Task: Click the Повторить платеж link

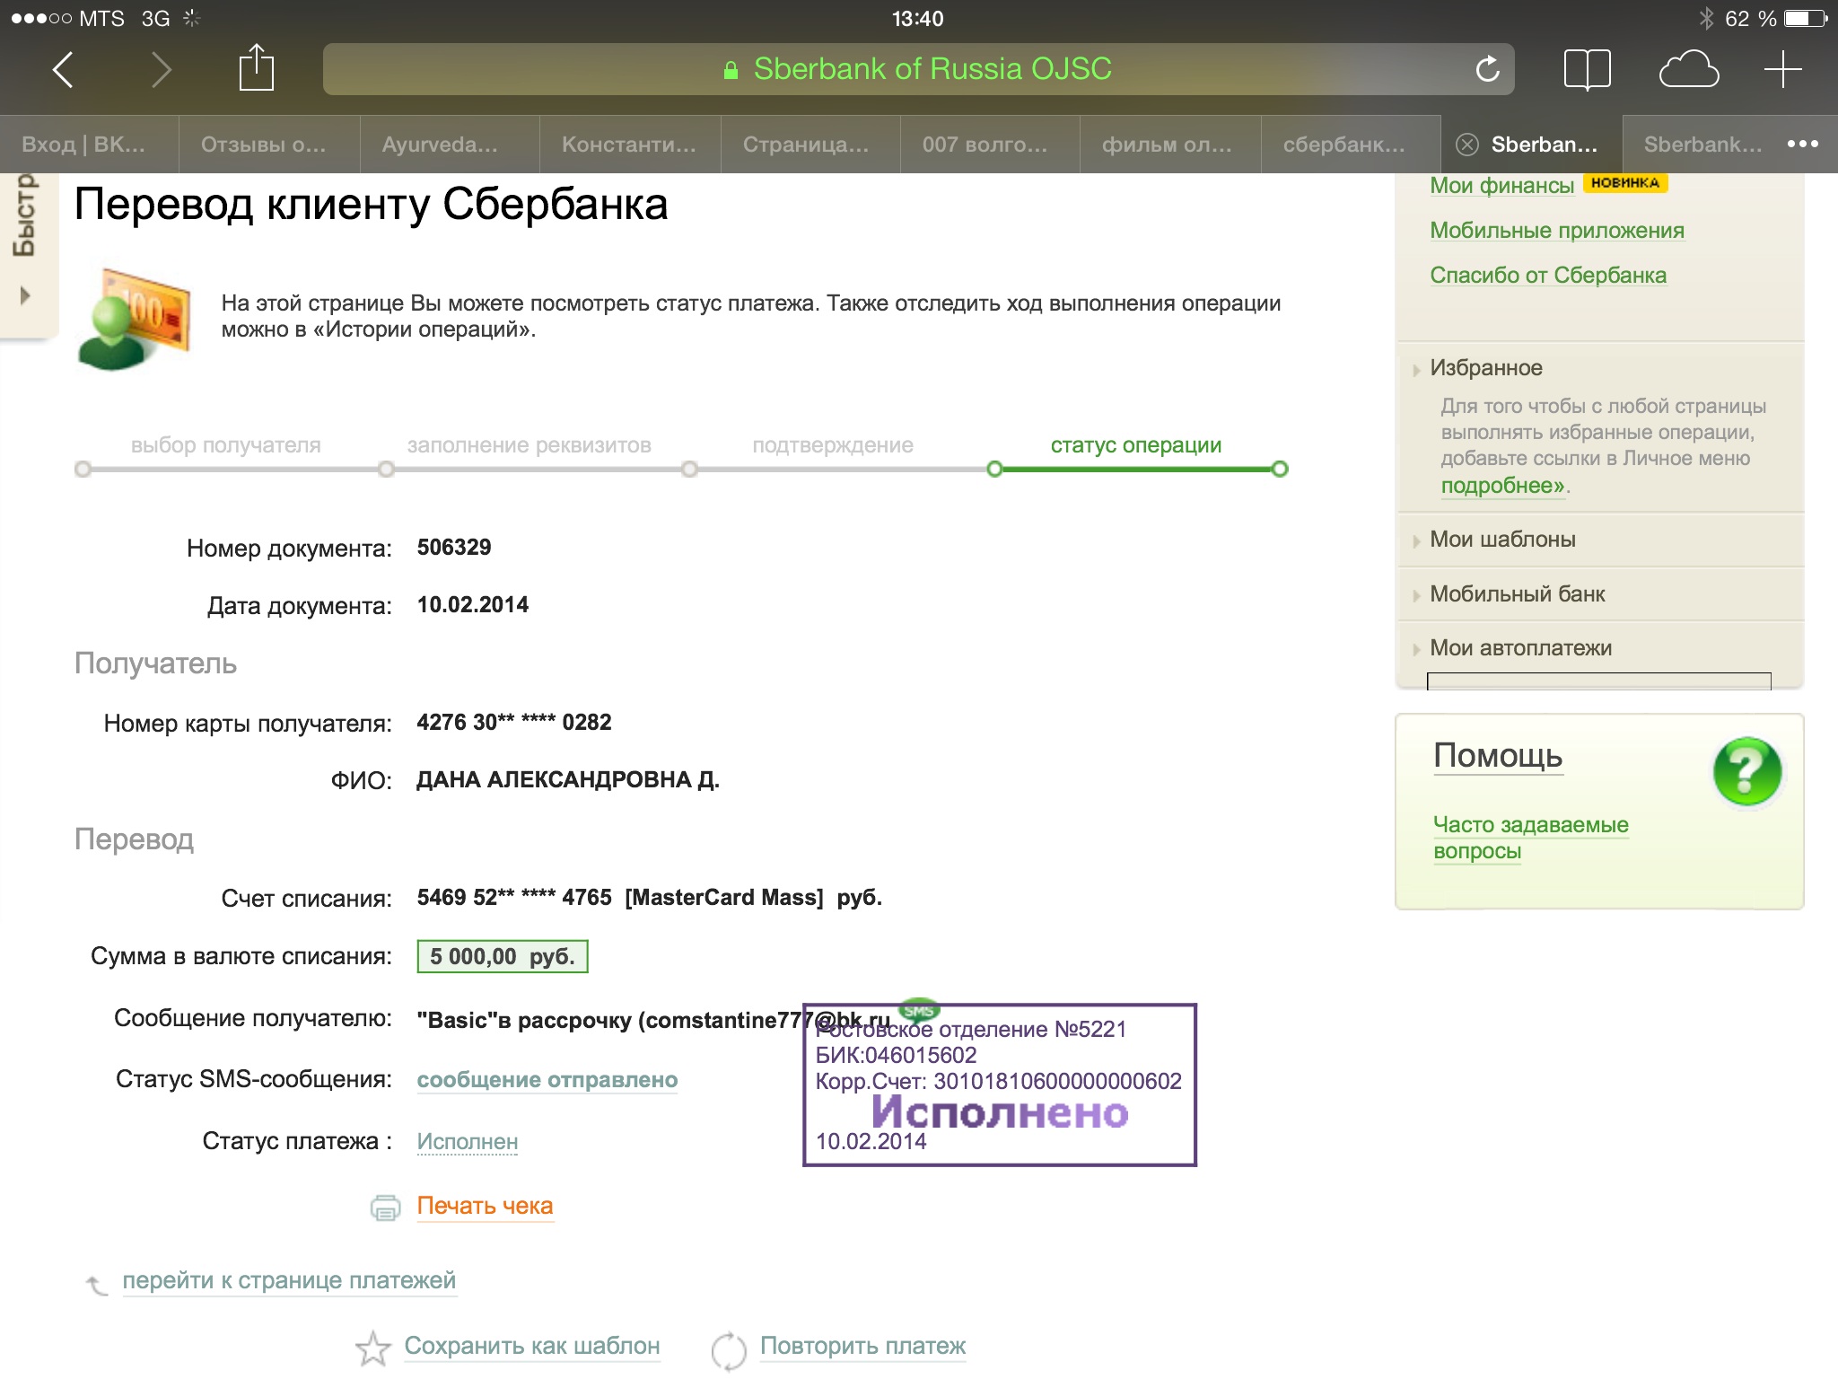Action: [x=862, y=1346]
